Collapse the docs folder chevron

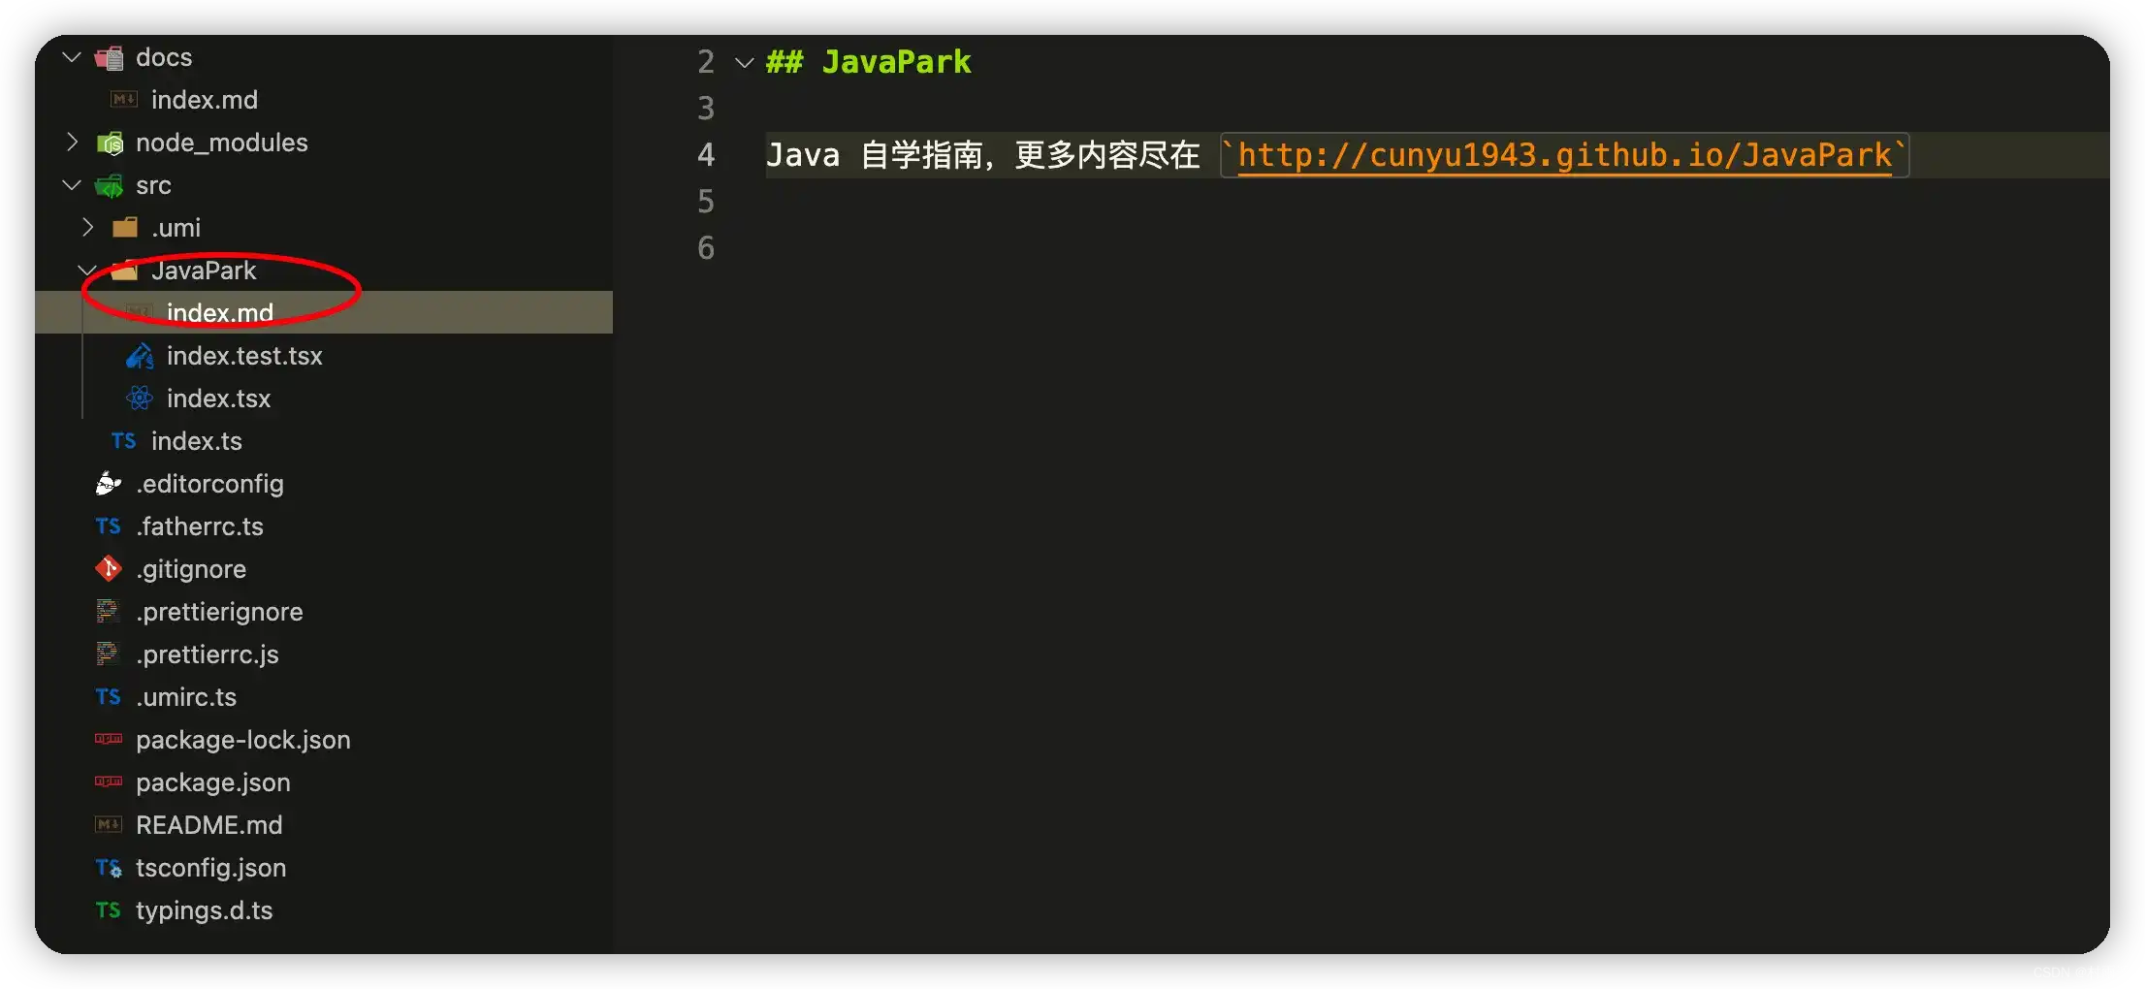[72, 57]
